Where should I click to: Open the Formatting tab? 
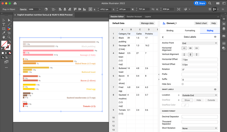coord(190,30)
